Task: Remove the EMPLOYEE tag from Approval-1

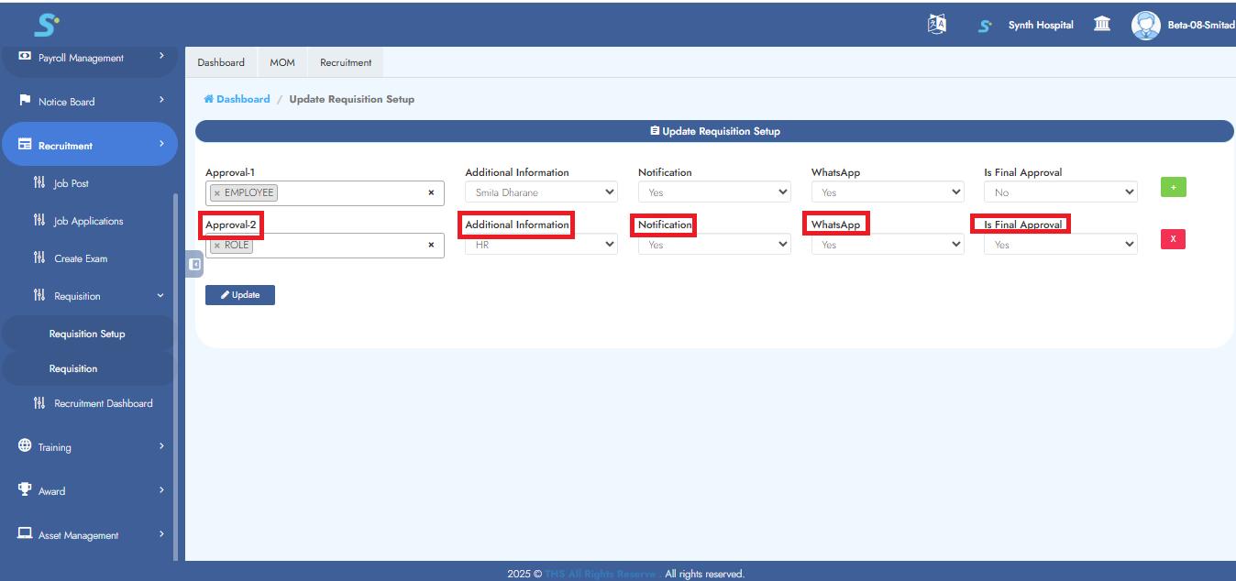Action: click(217, 192)
